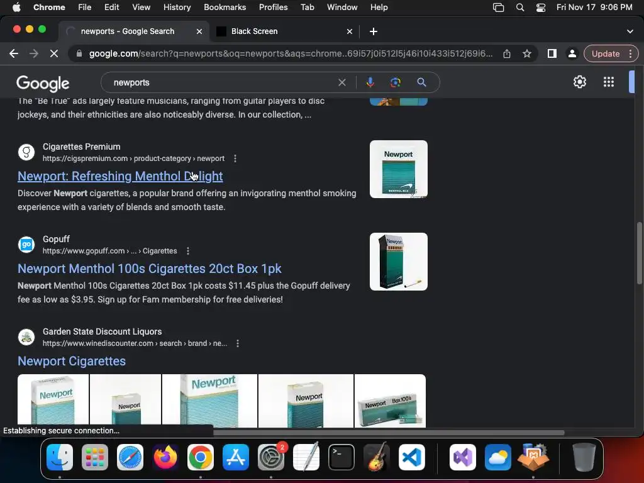The width and height of the screenshot is (644, 483).
Task: Click in the newports search box
Action: (222, 82)
